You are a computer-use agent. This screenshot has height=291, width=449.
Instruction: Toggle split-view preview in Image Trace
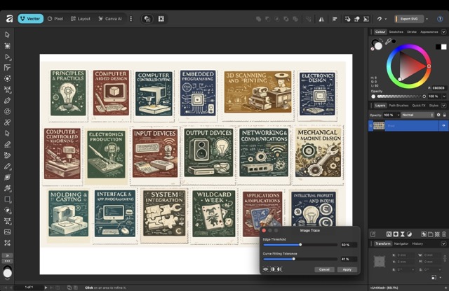click(273, 269)
